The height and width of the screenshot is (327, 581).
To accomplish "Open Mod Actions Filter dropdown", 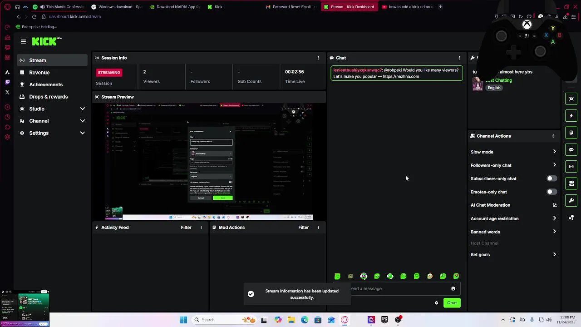I will [304, 228].
